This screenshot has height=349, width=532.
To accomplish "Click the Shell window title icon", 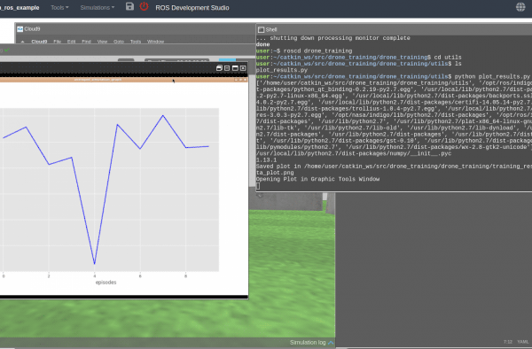I will [261, 30].
